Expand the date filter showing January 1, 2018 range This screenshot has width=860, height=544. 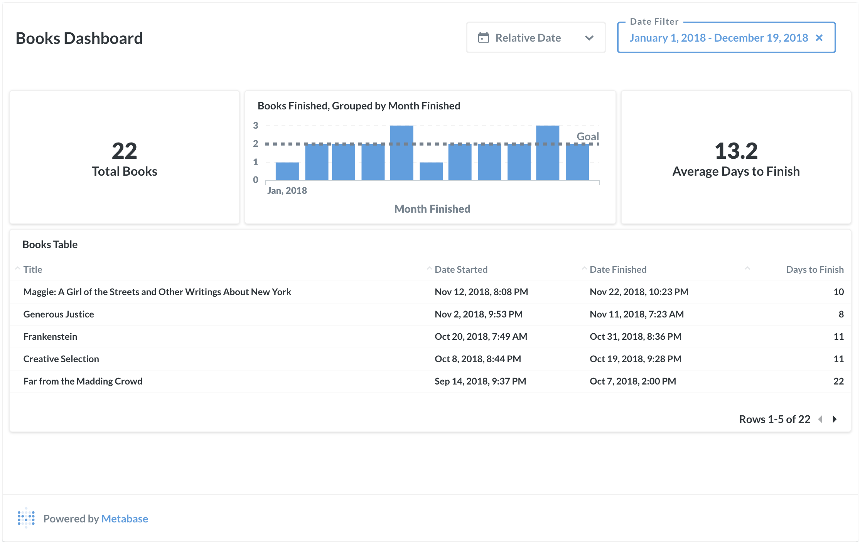(718, 38)
